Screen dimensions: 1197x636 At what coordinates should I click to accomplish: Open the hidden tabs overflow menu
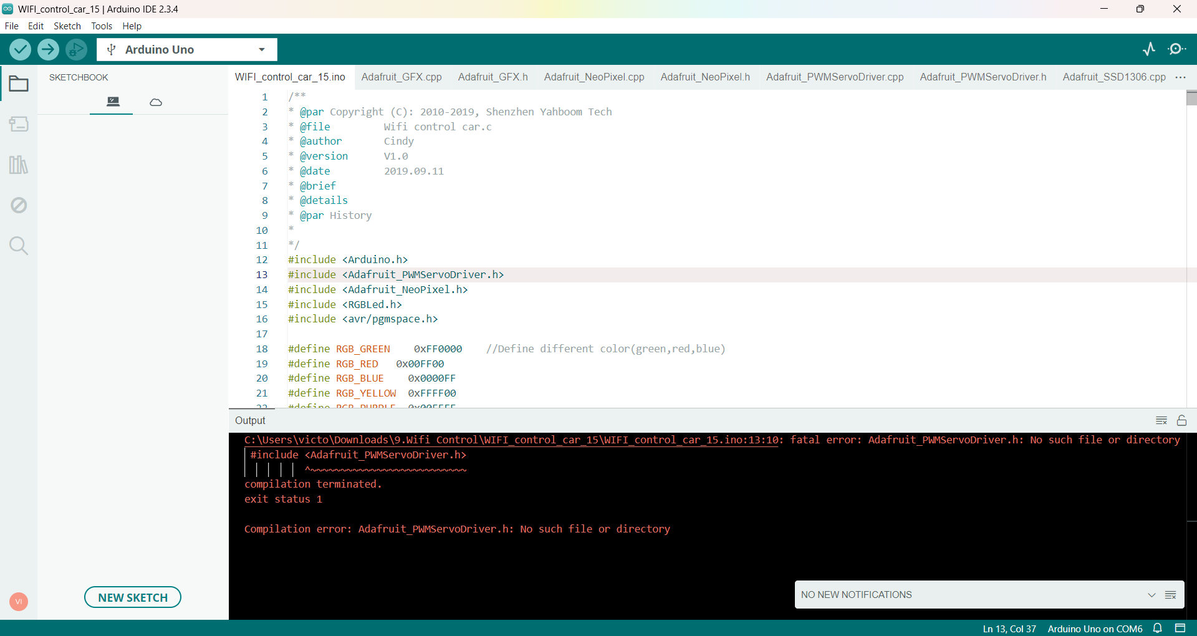pyautogui.click(x=1180, y=77)
